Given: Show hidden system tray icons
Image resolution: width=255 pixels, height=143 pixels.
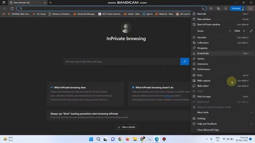Looking at the screenshot, I should pos(206,139).
